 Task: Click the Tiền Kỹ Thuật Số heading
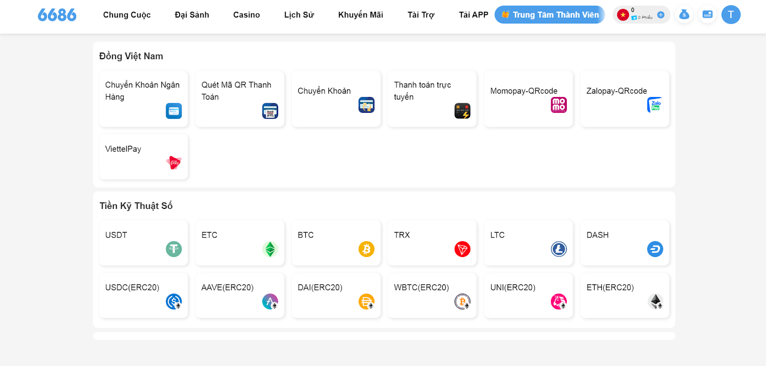(136, 206)
